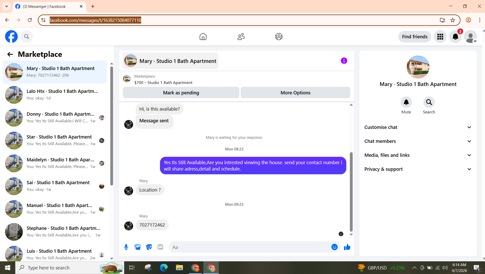Choose a sticker icon
The width and height of the screenshot is (485, 274).
(x=149, y=247)
